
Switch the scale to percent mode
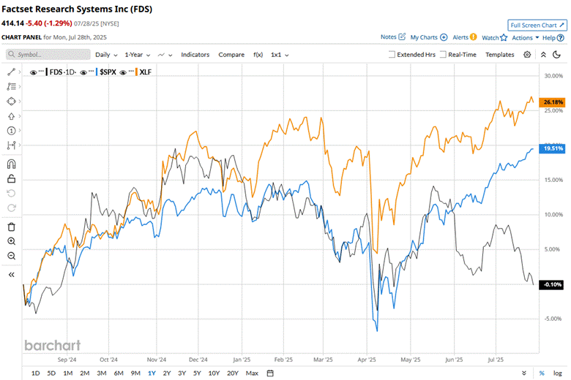(x=542, y=373)
